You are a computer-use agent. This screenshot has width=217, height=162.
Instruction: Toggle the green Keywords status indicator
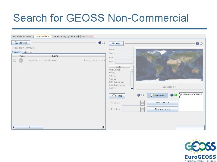[176, 95]
